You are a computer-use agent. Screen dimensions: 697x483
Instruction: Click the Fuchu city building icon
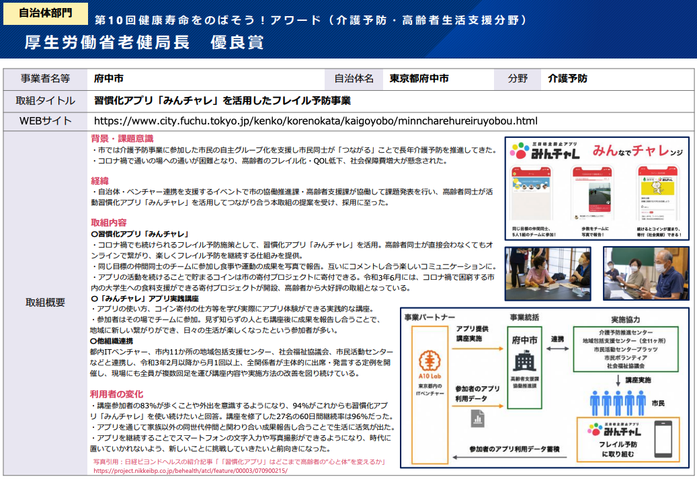524,362
